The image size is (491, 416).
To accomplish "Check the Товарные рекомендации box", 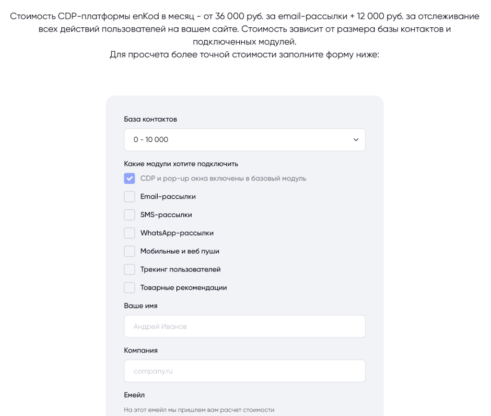I will tap(129, 288).
